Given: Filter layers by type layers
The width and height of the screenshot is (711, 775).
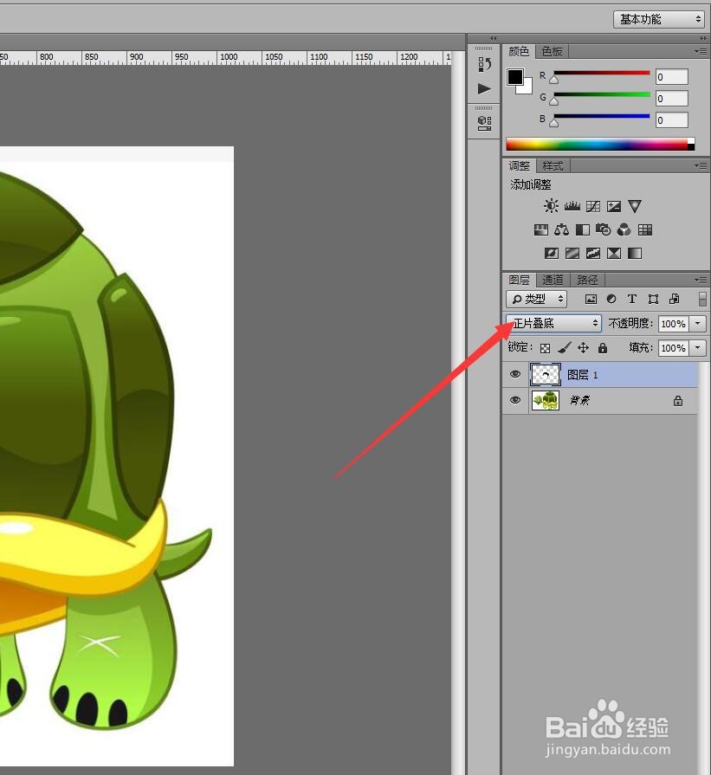Looking at the screenshot, I should click(x=632, y=299).
